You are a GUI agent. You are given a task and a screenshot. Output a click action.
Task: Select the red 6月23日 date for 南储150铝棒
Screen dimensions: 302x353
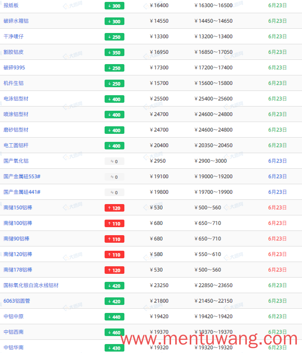click(277, 207)
